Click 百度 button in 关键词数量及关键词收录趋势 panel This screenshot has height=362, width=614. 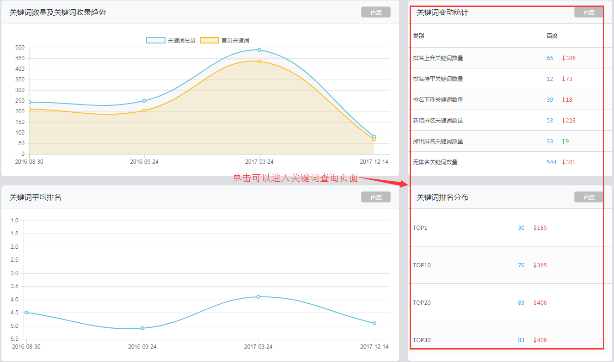tap(376, 12)
